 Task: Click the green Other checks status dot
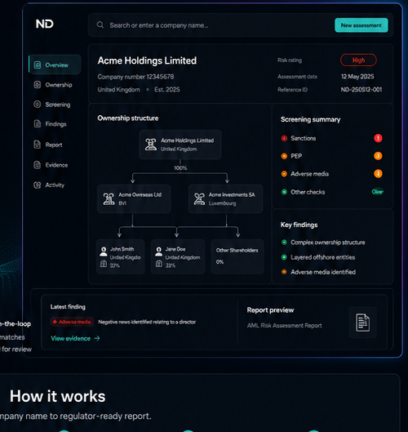pyautogui.click(x=284, y=192)
